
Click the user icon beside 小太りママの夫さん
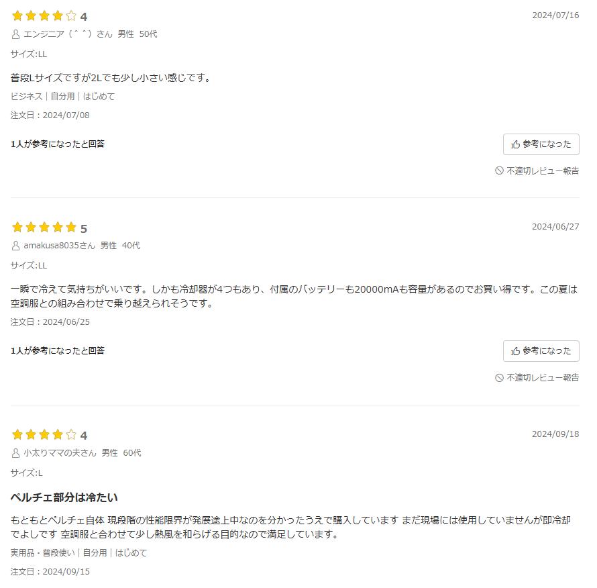[x=15, y=453]
